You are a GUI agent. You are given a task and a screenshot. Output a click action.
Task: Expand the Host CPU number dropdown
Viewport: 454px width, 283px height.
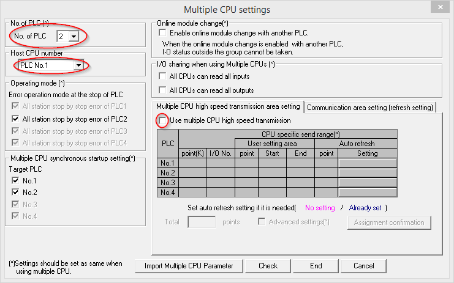tap(78, 65)
